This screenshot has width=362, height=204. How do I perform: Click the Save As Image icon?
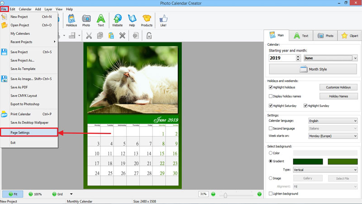tap(4, 78)
